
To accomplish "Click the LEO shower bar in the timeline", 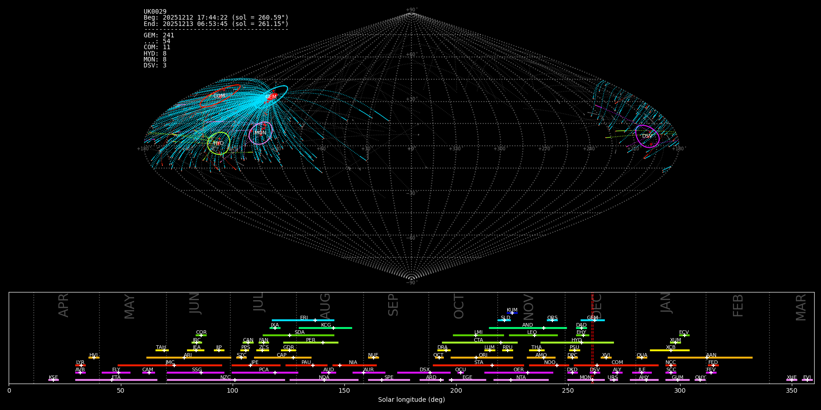I will [x=533, y=335].
